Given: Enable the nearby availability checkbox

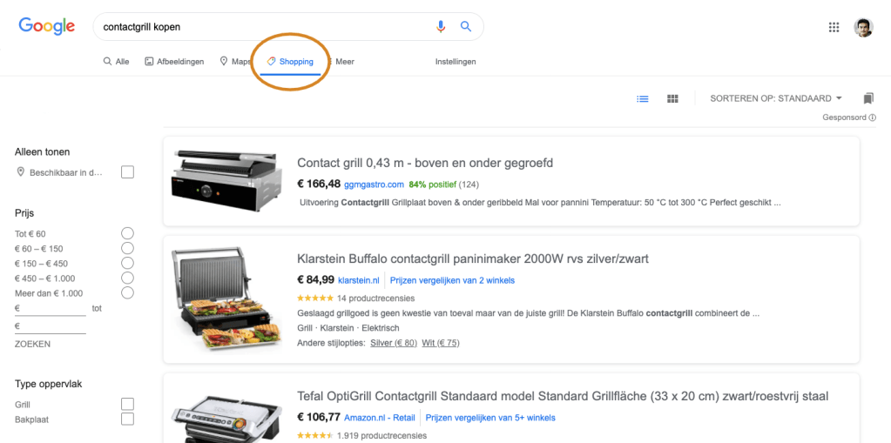Looking at the screenshot, I should 127,172.
